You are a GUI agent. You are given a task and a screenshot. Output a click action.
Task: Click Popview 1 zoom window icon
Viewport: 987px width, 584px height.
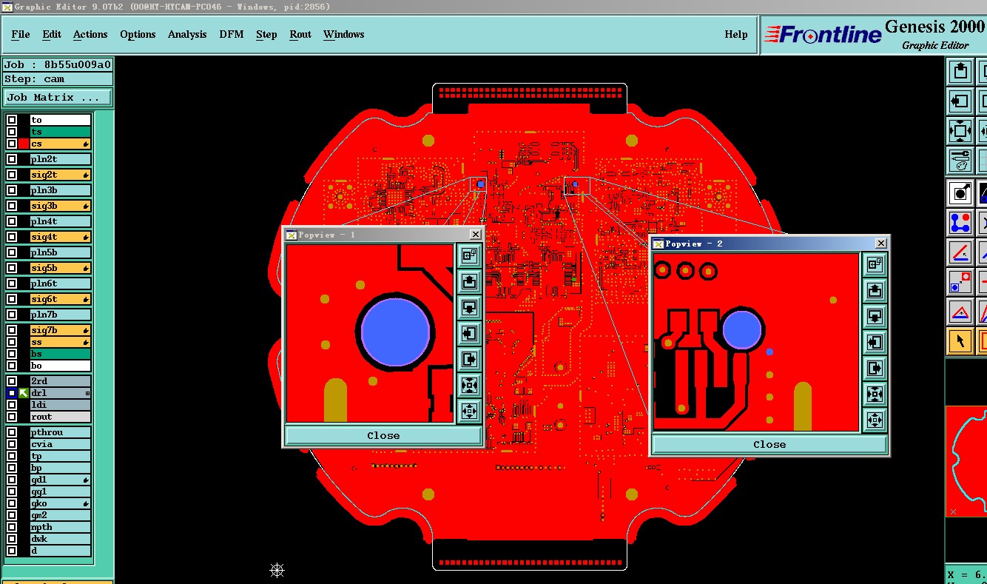469,256
